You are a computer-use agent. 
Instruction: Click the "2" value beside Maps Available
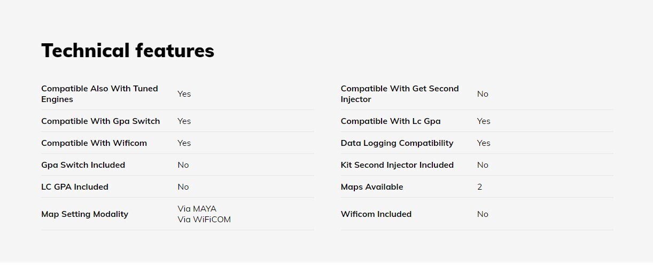tap(480, 187)
